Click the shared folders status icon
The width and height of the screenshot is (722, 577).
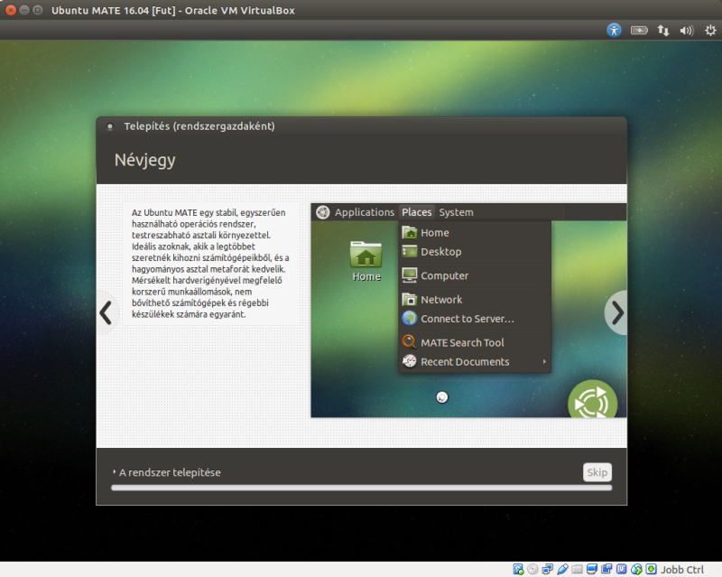pyautogui.click(x=577, y=570)
